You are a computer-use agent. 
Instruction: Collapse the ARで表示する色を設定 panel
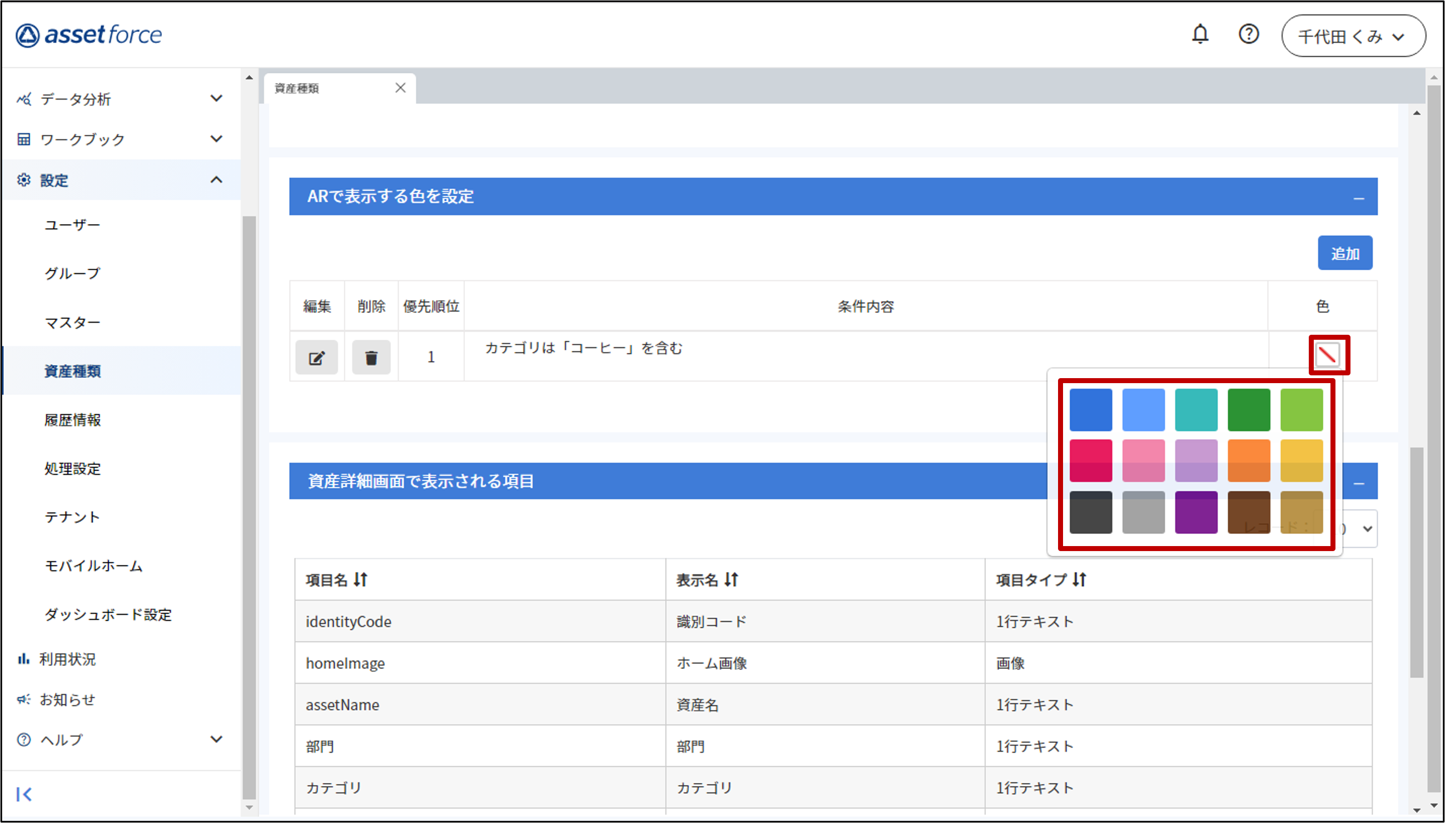coord(1358,198)
